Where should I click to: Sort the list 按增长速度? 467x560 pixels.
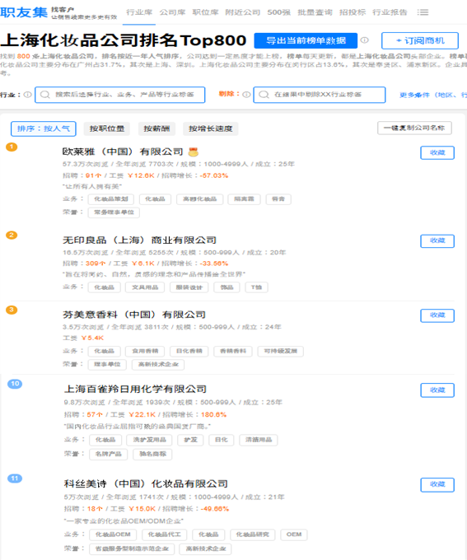pyautogui.click(x=211, y=128)
